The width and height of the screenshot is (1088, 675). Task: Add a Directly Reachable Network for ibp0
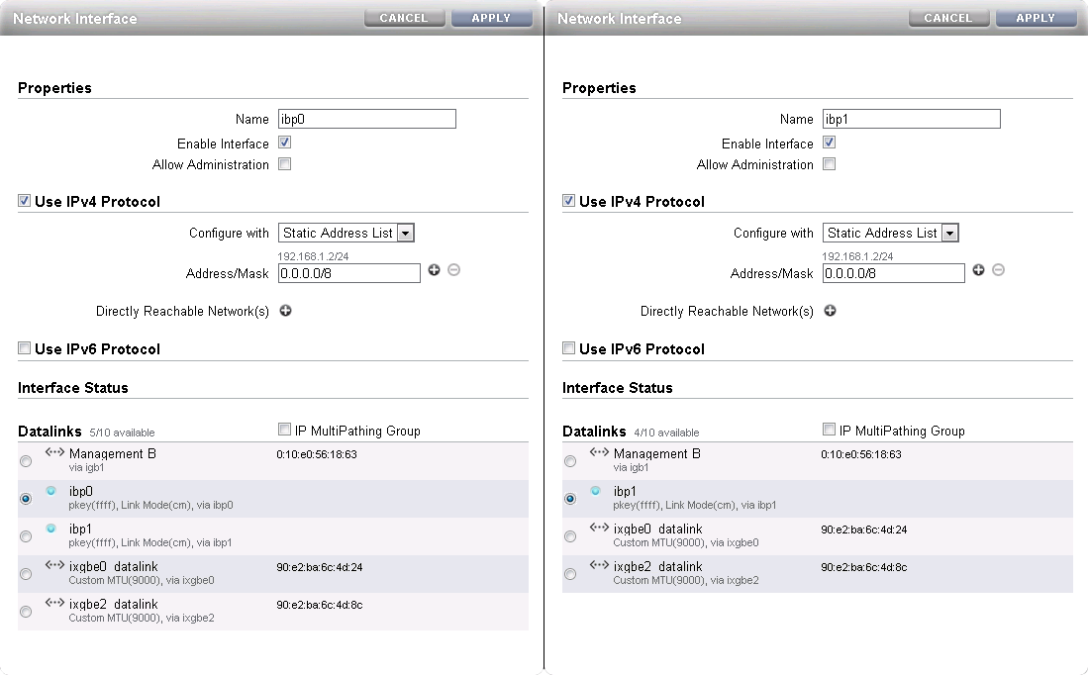(x=285, y=311)
